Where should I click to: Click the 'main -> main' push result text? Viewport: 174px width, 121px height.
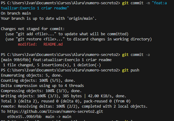click(58, 116)
